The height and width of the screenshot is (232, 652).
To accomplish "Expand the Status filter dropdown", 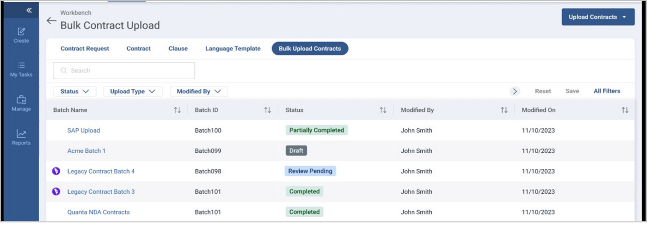I will [75, 91].
